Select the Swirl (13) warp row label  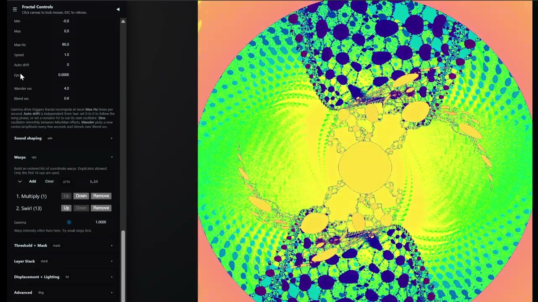pyautogui.click(x=29, y=208)
